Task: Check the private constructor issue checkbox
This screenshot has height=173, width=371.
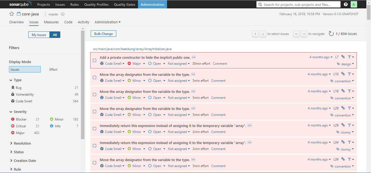Action: click(95, 60)
